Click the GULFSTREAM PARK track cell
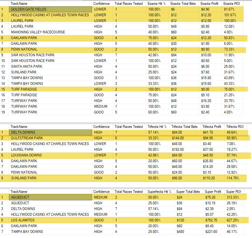 [x=51, y=138]
